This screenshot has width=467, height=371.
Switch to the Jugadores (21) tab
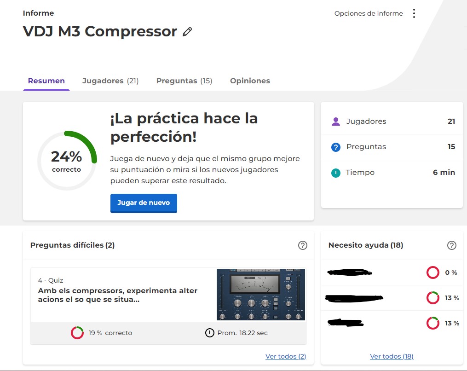(110, 81)
